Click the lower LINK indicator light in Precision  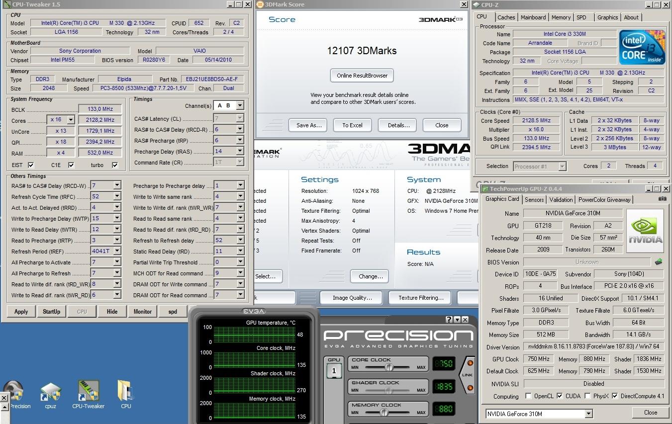[470, 387]
